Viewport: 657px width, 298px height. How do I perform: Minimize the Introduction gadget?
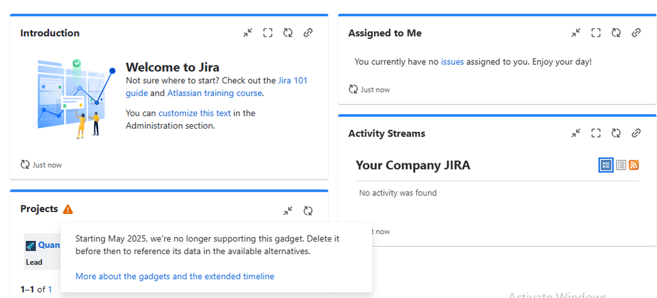pos(248,33)
